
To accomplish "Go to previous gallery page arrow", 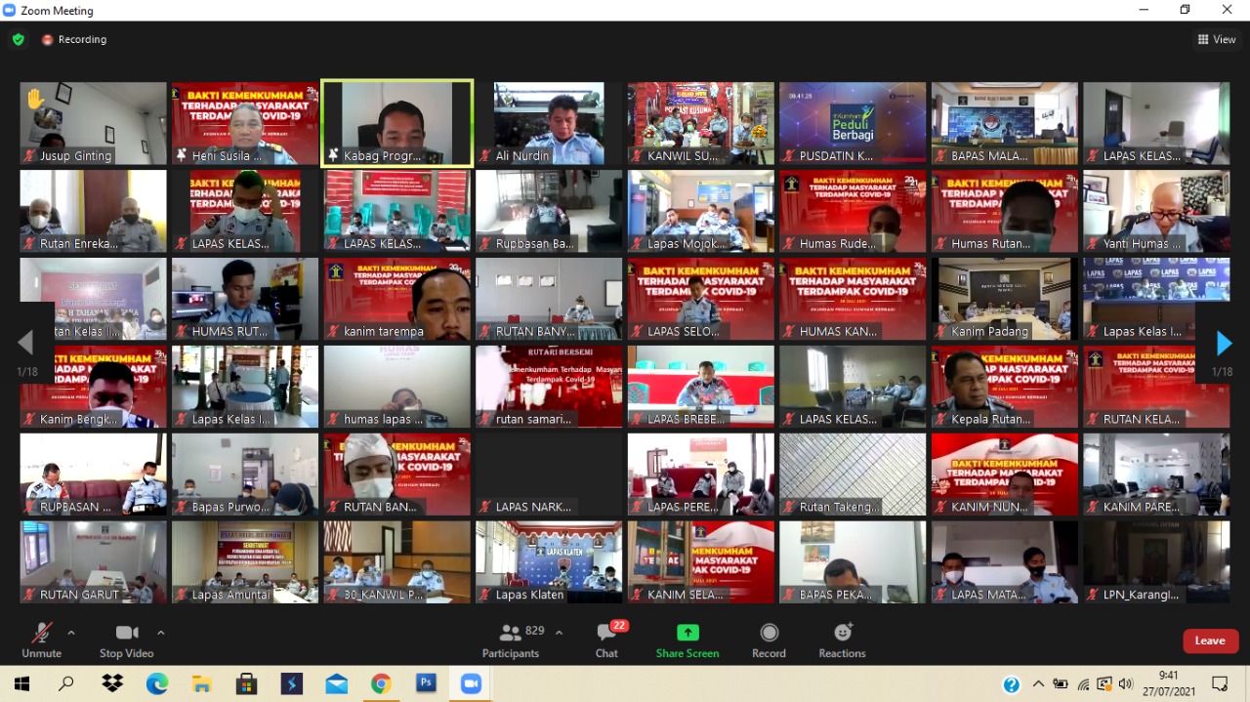I will [25, 343].
